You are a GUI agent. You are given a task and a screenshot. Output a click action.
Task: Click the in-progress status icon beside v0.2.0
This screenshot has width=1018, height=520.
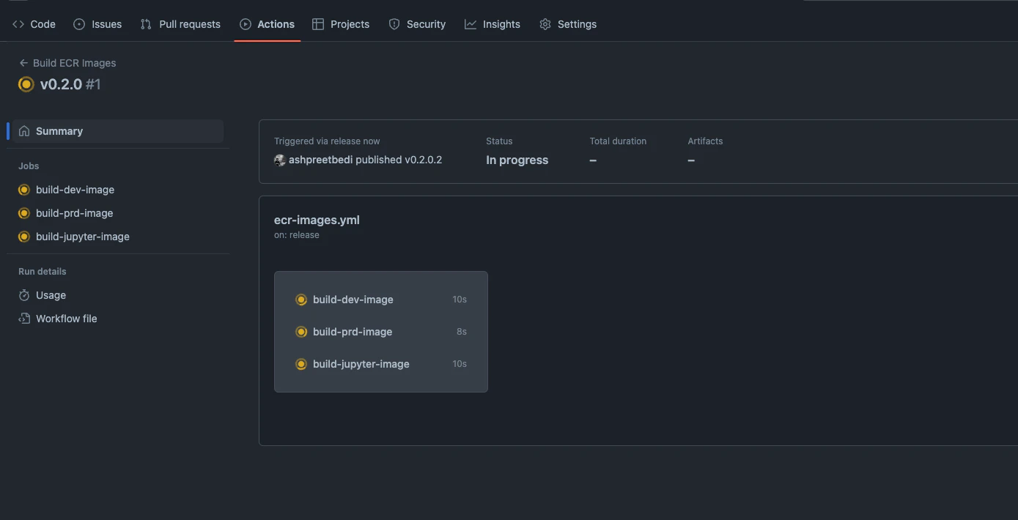pyautogui.click(x=26, y=83)
